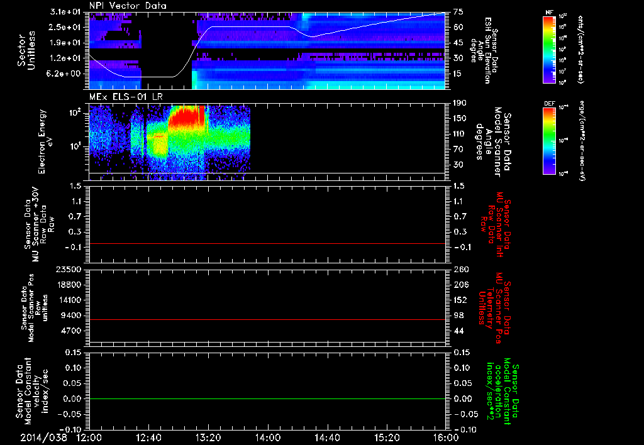The width and height of the screenshot is (644, 445).
Task: Click the '2.5e+01' sector tick label
Action: [x=65, y=27]
